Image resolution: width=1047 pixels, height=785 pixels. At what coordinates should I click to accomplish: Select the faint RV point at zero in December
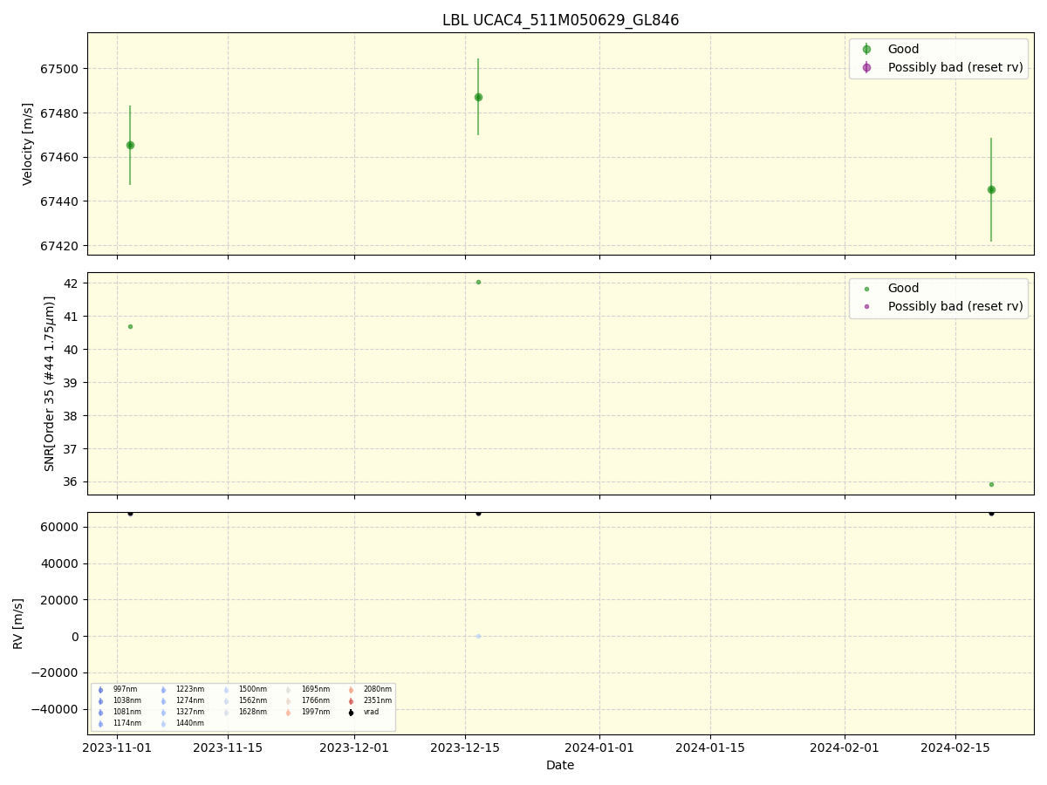click(x=478, y=636)
